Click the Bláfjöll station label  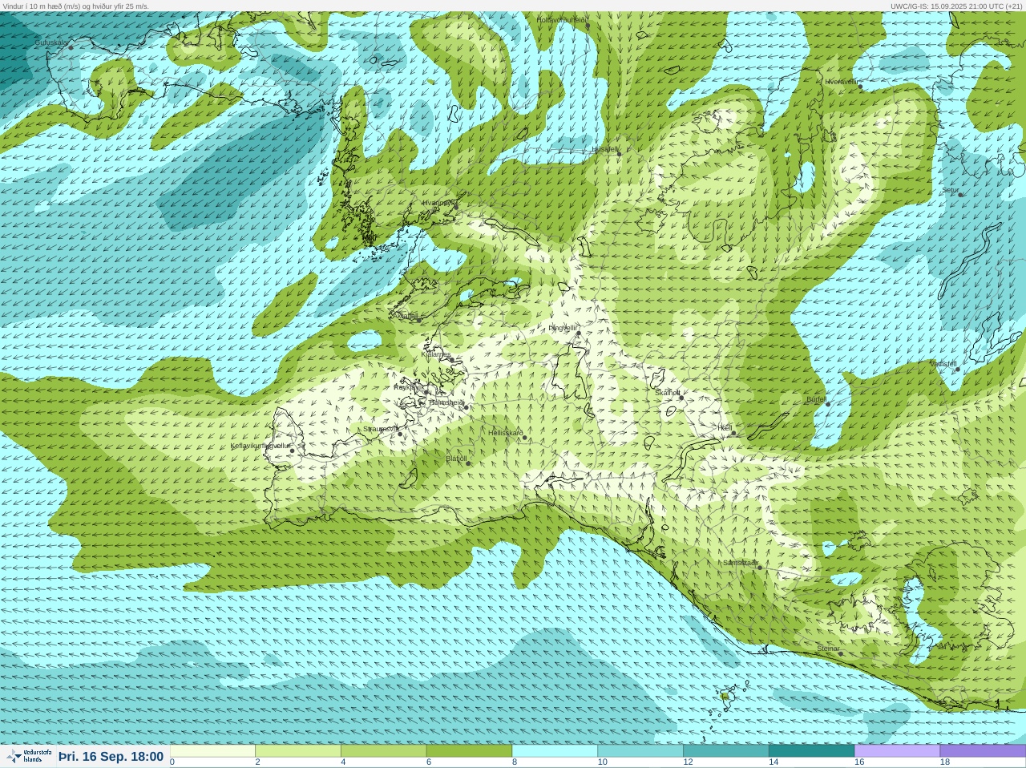[x=456, y=459]
